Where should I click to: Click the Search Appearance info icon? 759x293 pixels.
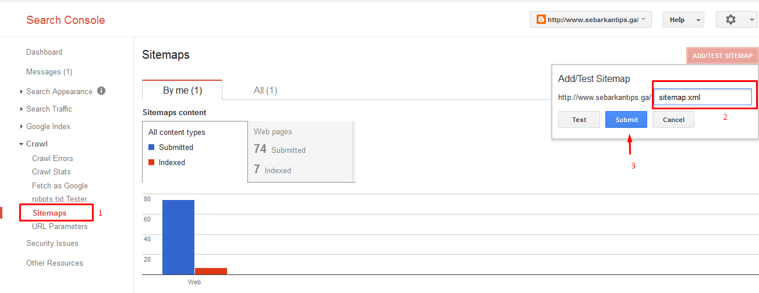(101, 91)
